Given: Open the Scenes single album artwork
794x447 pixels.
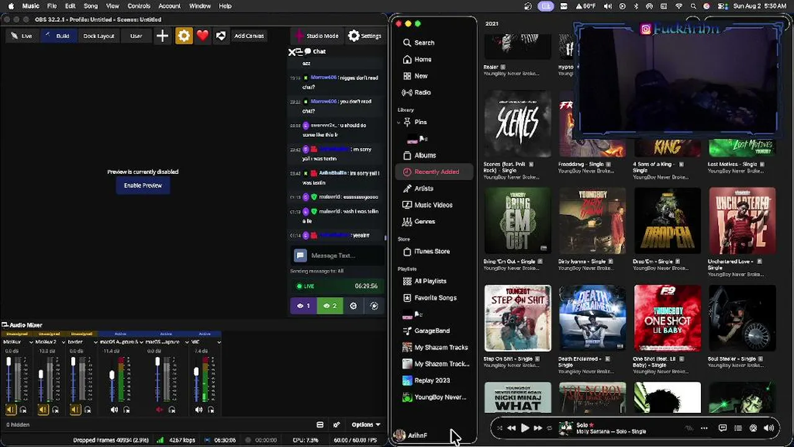Looking at the screenshot, I should [517, 124].
